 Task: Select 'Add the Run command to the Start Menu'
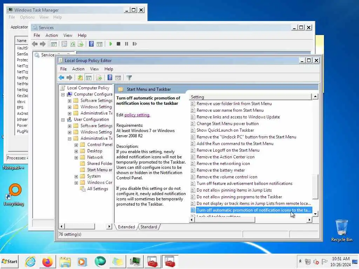[235, 143]
